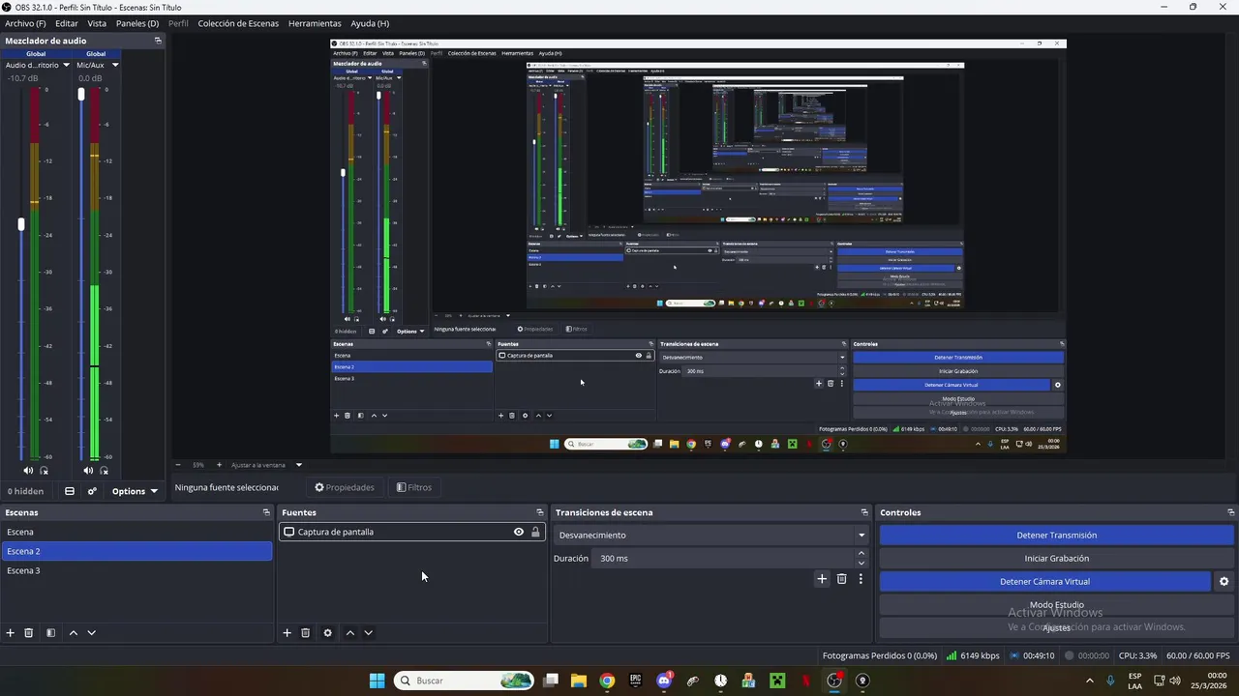Open the Archivo (F) menu
The image size is (1239, 696).
pos(25,23)
